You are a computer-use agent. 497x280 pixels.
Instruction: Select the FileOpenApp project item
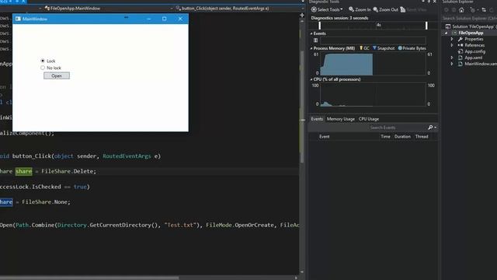471,33
